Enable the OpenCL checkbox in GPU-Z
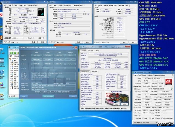 pyautogui.click(x=143, y=119)
